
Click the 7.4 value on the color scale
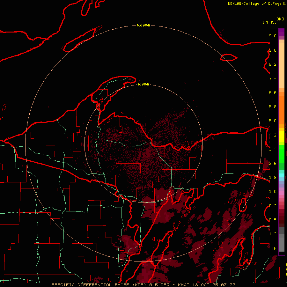[273, 78]
